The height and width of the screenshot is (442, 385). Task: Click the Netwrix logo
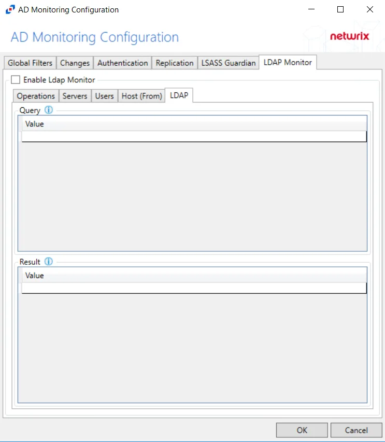(x=349, y=36)
